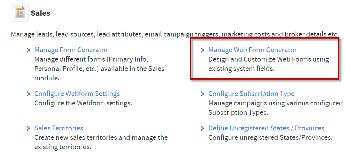Click the 'Manage different forms' description text

(99, 69)
